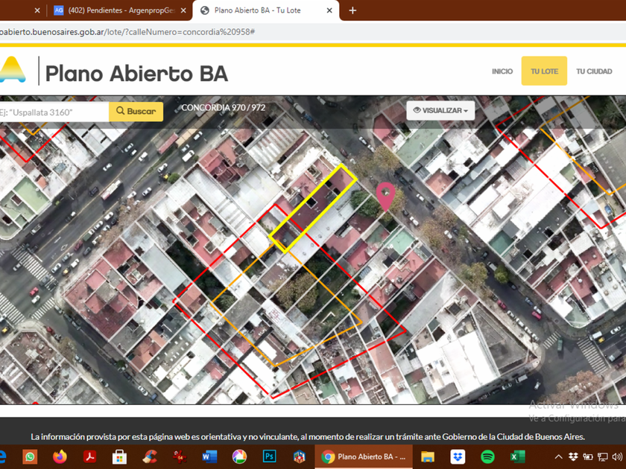Open WhatsApp from the taskbar
Screen dimensions: 626x469
(x=30, y=456)
